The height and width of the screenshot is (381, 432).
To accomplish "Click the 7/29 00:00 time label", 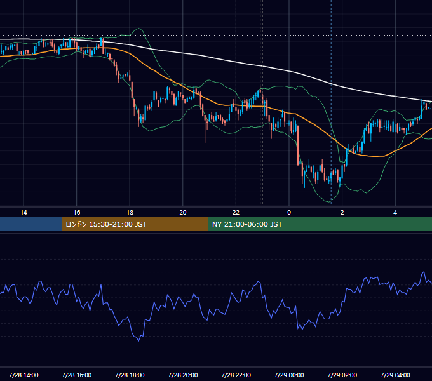I will pyautogui.click(x=289, y=375).
